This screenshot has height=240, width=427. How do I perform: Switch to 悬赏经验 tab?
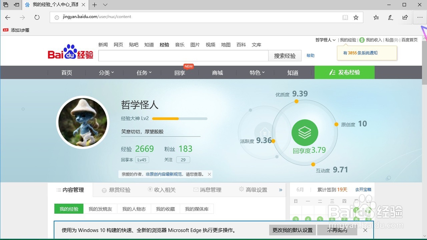(116, 190)
